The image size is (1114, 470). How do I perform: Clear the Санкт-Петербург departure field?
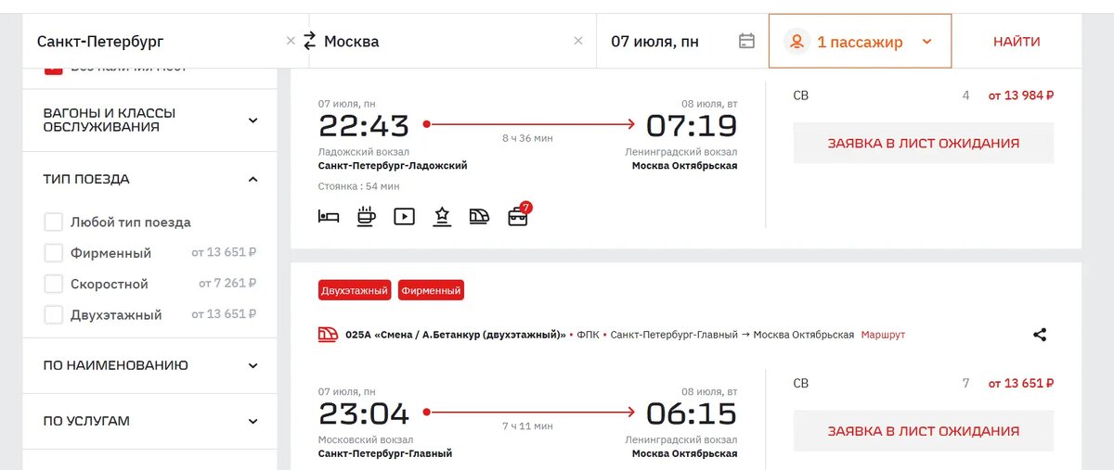click(291, 41)
